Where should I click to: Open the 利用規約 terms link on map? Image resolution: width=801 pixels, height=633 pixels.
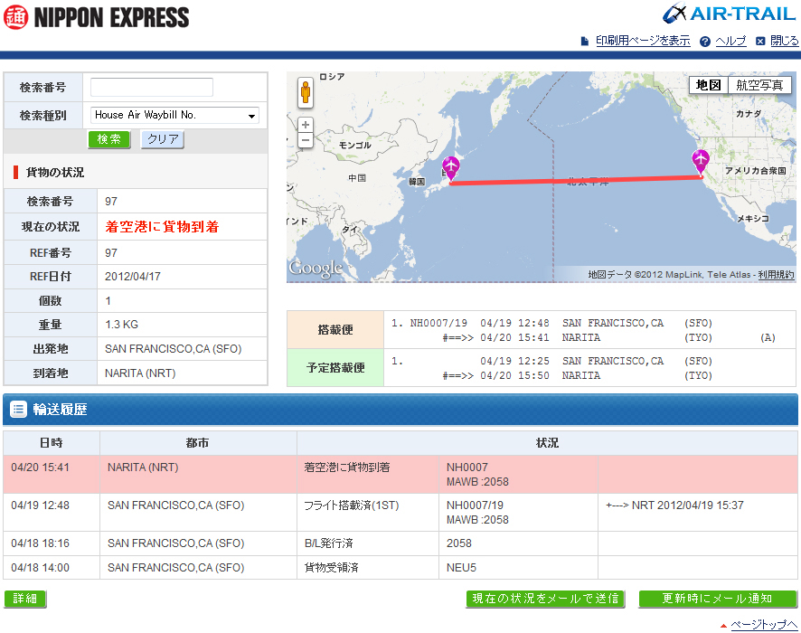pos(776,274)
